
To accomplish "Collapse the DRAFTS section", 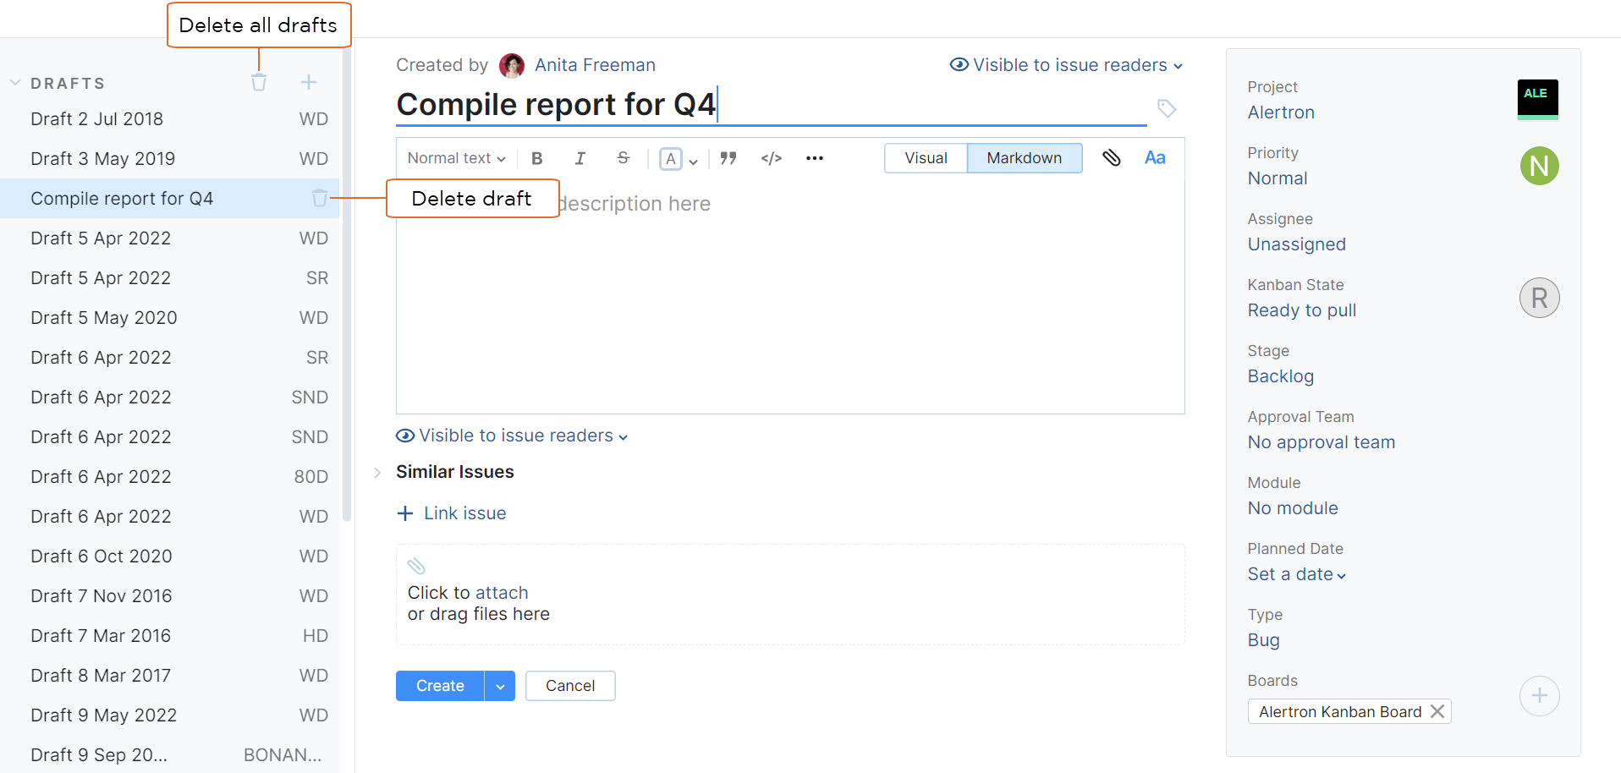I will tap(15, 83).
